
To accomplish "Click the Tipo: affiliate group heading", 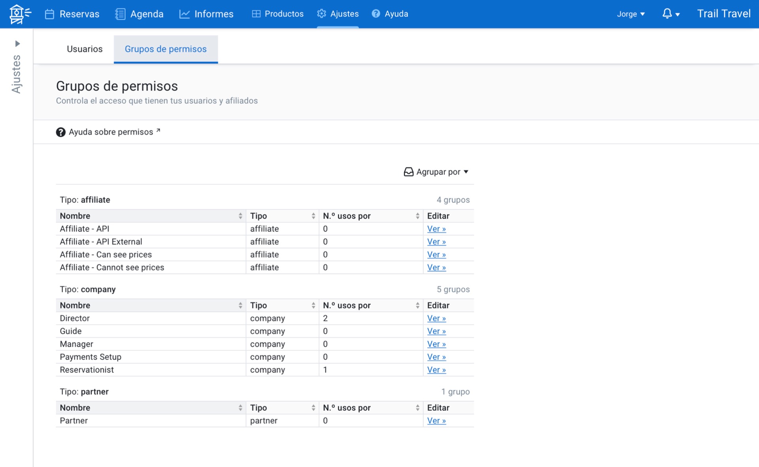I will [85, 200].
